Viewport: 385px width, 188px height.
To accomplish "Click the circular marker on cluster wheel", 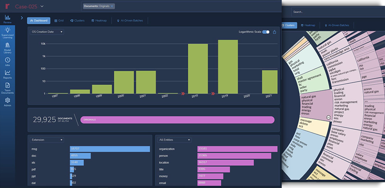I will pyautogui.click(x=329, y=117).
